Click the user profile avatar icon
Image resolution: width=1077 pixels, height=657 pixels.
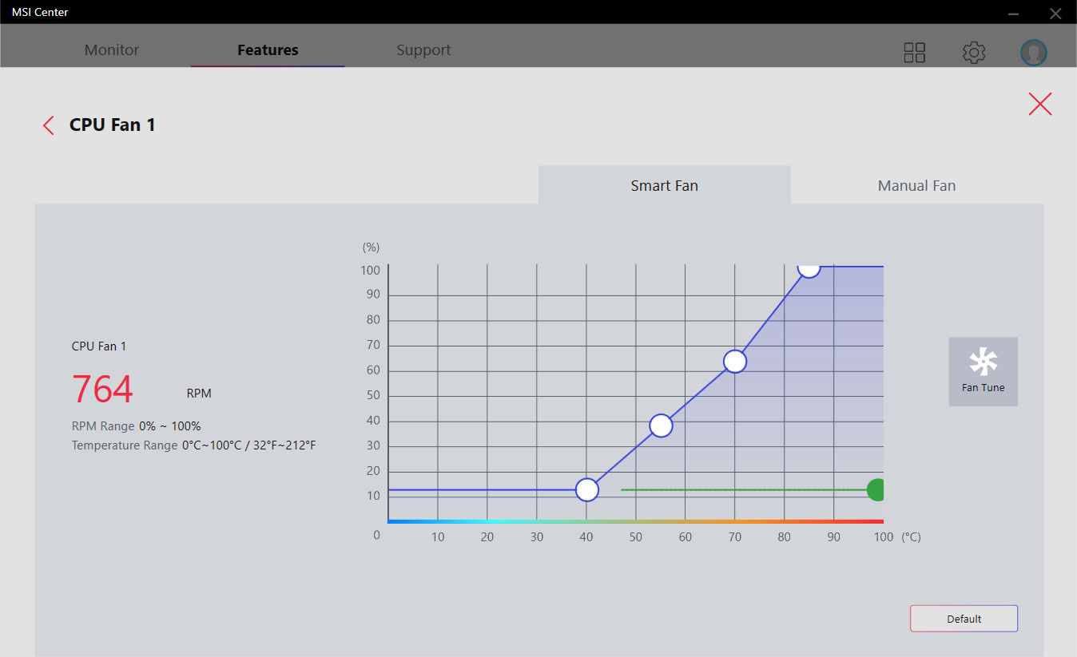pyautogui.click(x=1033, y=53)
